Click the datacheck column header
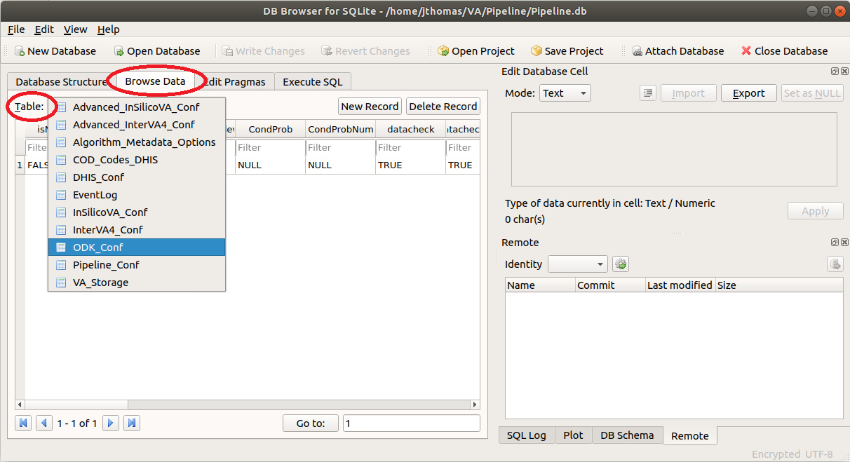This screenshot has height=462, width=850. (x=411, y=130)
